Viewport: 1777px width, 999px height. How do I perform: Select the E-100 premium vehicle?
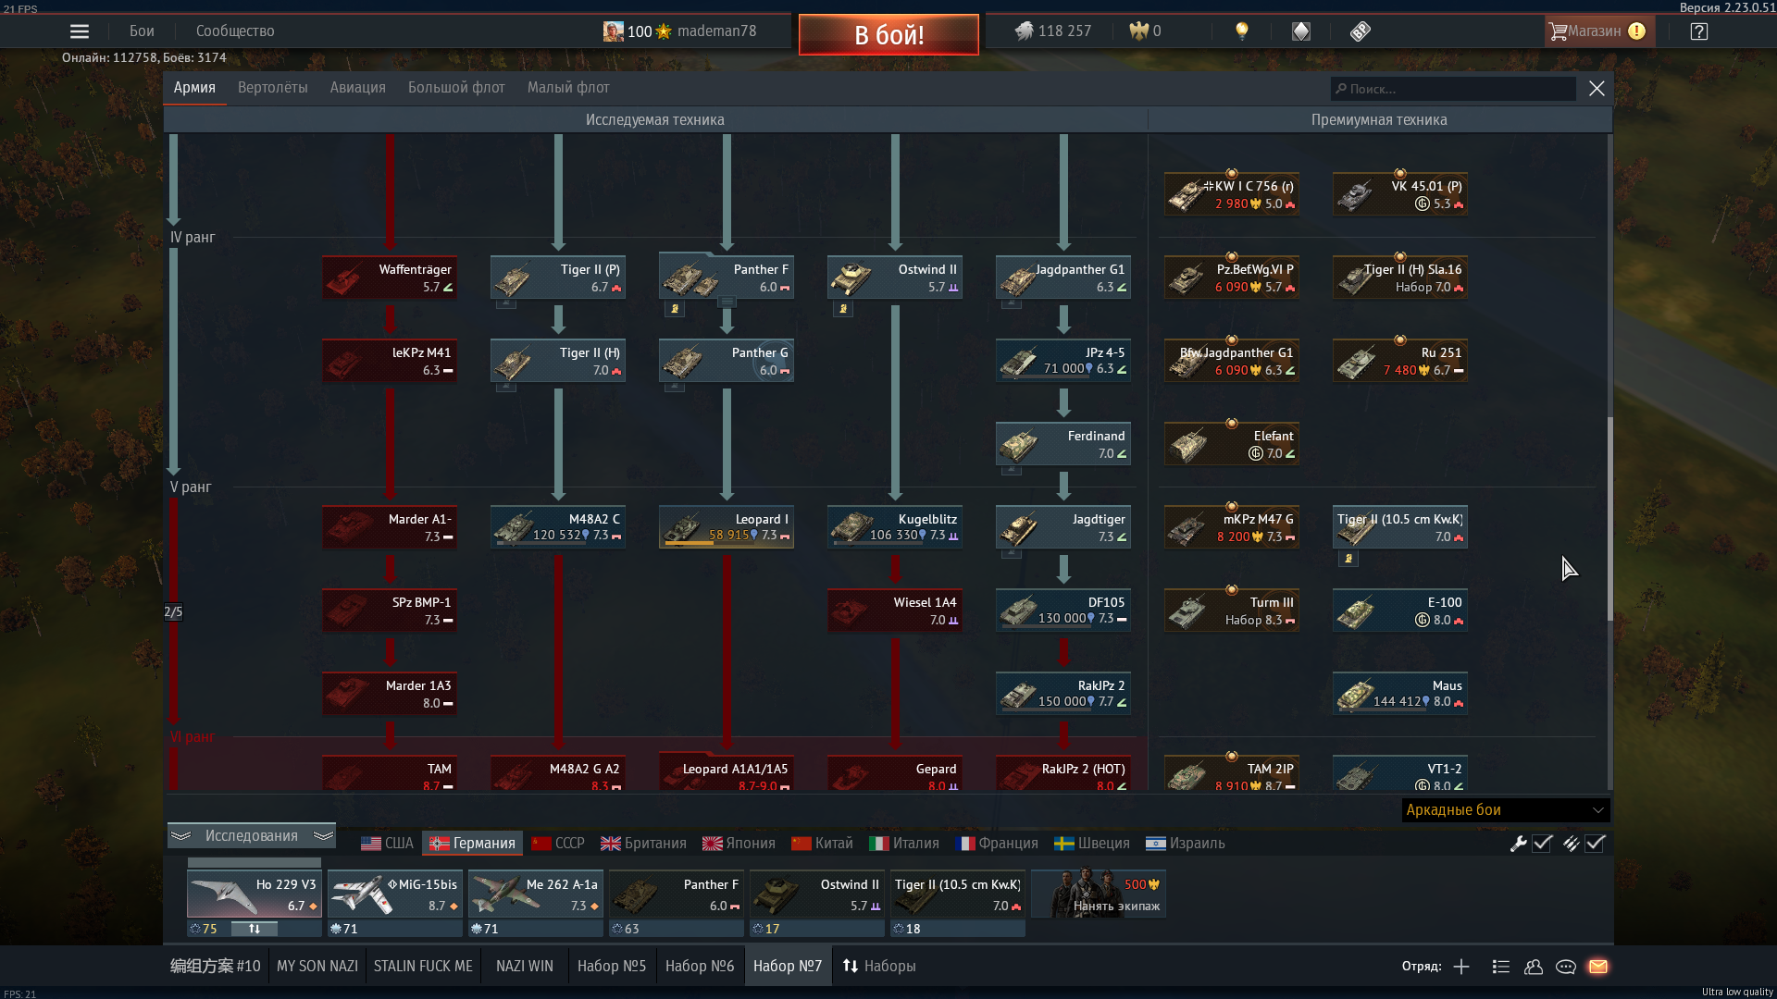click(x=1400, y=610)
